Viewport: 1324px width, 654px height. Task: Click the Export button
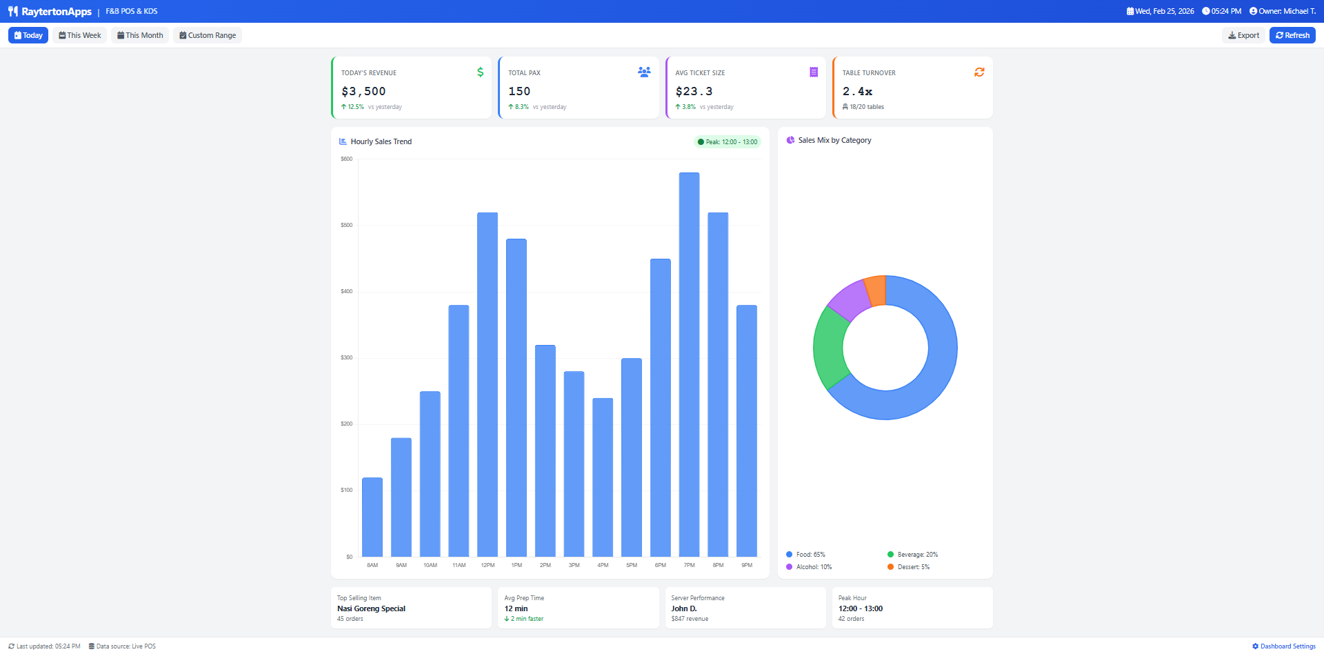click(x=1243, y=34)
